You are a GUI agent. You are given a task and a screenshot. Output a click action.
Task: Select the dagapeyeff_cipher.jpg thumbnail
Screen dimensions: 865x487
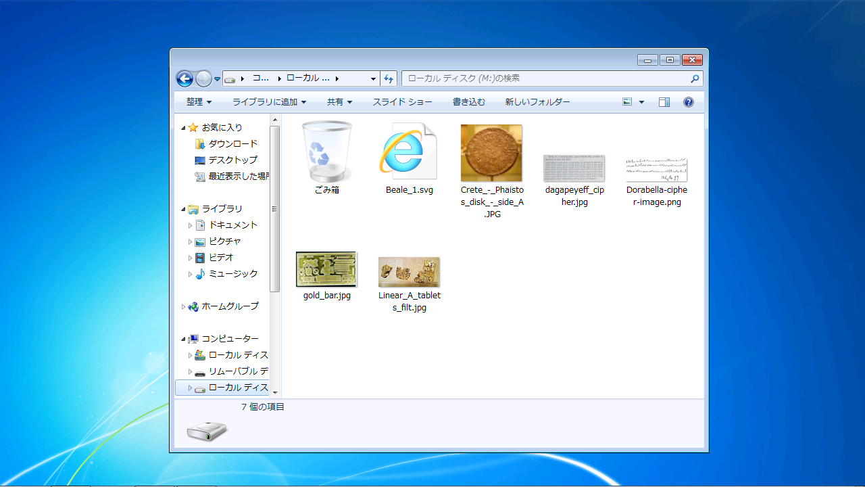click(x=574, y=168)
